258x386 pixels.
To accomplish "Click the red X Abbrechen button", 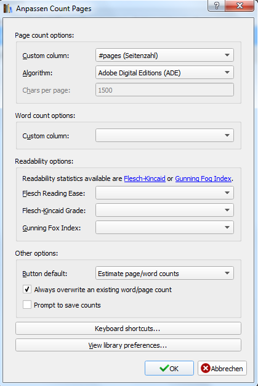I will (222, 368).
